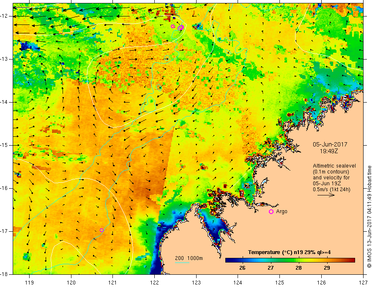Click the 'and velocity for' text line
The width and height of the screenshot is (372, 287).
coord(331,178)
